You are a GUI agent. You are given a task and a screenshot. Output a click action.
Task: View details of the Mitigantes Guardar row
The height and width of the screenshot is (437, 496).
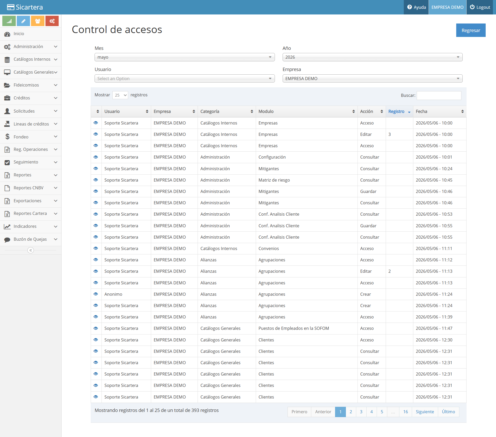96,191
